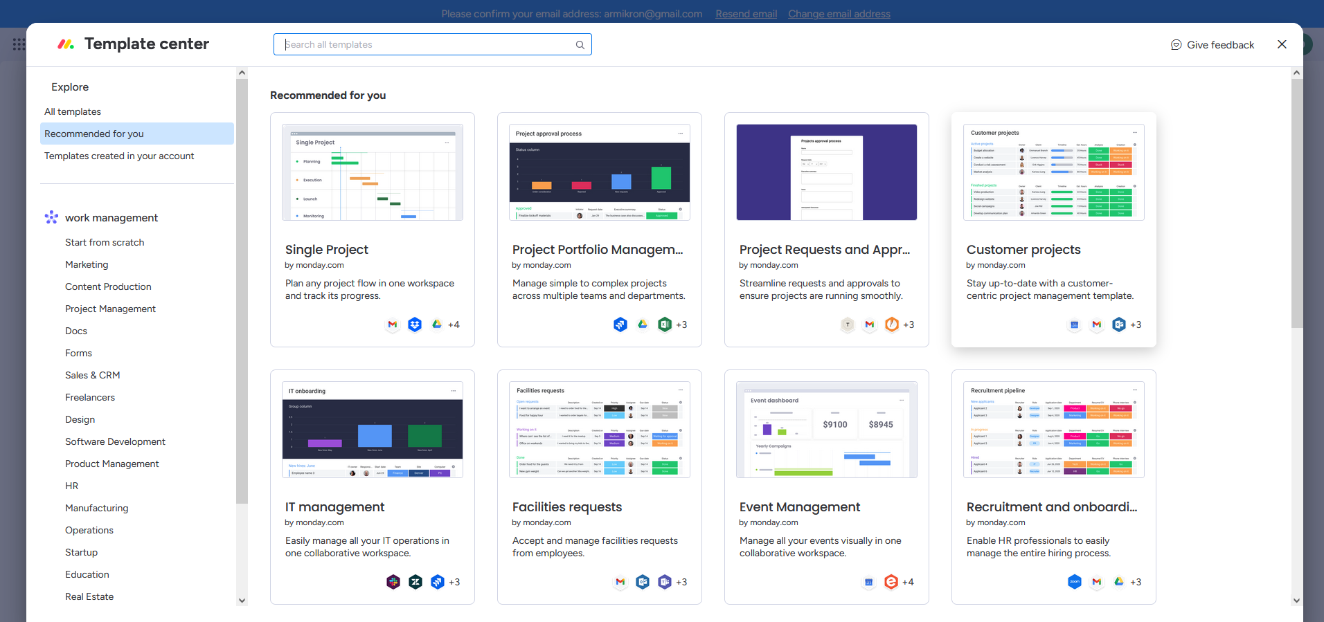Open the Freelancers category
This screenshot has height=622, width=1324.
coord(90,397)
